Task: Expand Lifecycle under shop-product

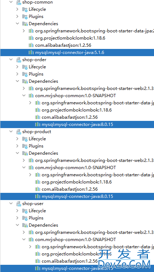Action: tap(17, 139)
